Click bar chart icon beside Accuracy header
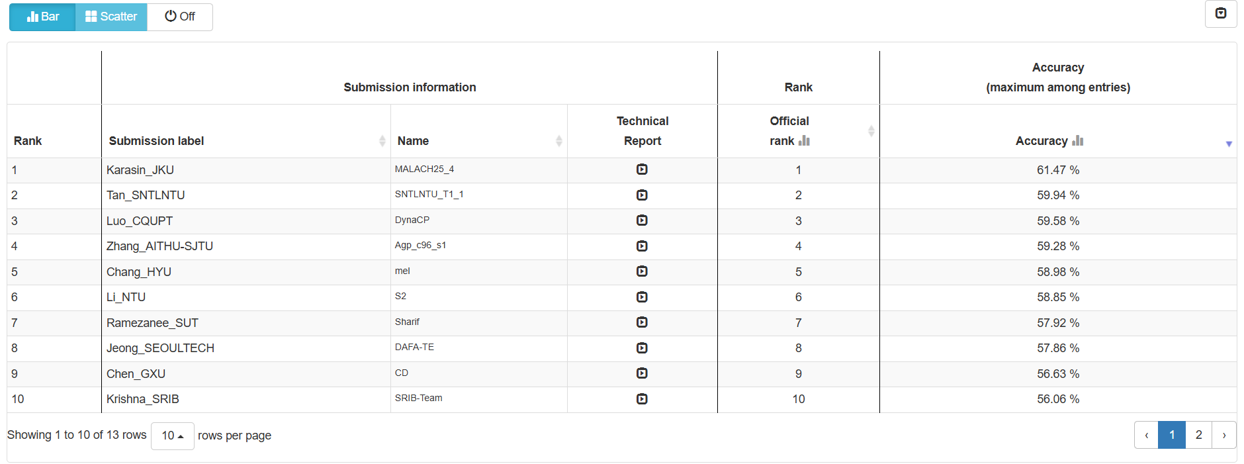 1078,141
